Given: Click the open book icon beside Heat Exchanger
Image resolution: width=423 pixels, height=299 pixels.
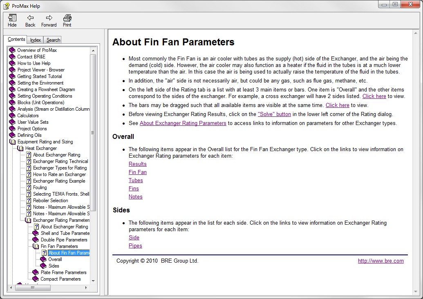Looking at the screenshot, I should tap(20, 148).
